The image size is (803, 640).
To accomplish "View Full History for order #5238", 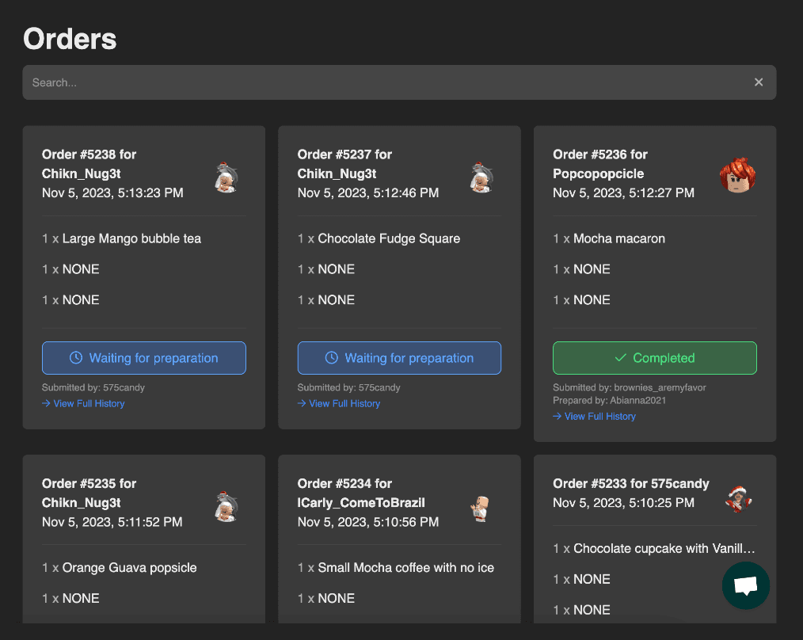I will 84,404.
